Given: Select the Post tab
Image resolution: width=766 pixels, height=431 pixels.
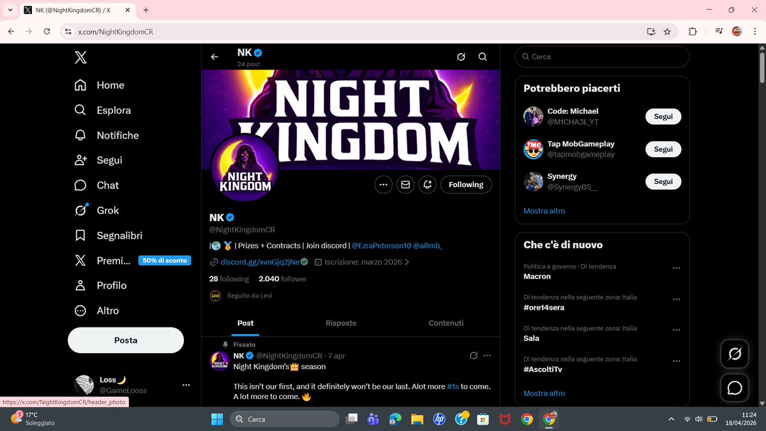Looking at the screenshot, I should click(x=246, y=323).
